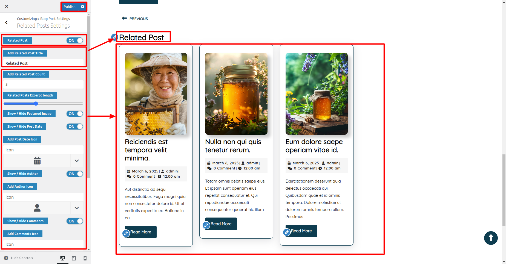Click the Add Related Post Count field
Image resolution: width=506 pixels, height=264 pixels.
click(43, 84)
